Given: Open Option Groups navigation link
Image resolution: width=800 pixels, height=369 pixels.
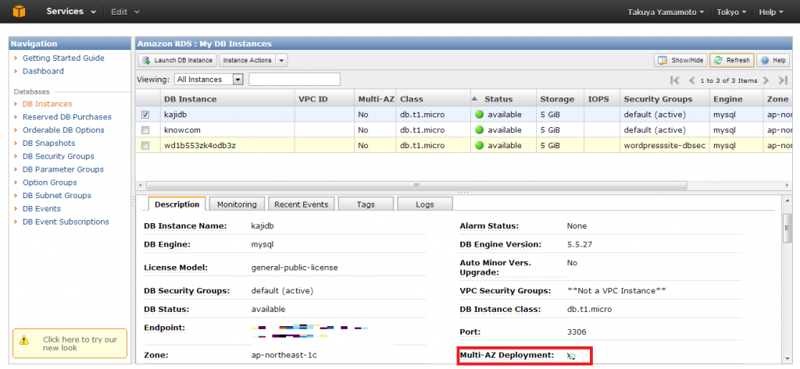Looking at the screenshot, I should (49, 183).
